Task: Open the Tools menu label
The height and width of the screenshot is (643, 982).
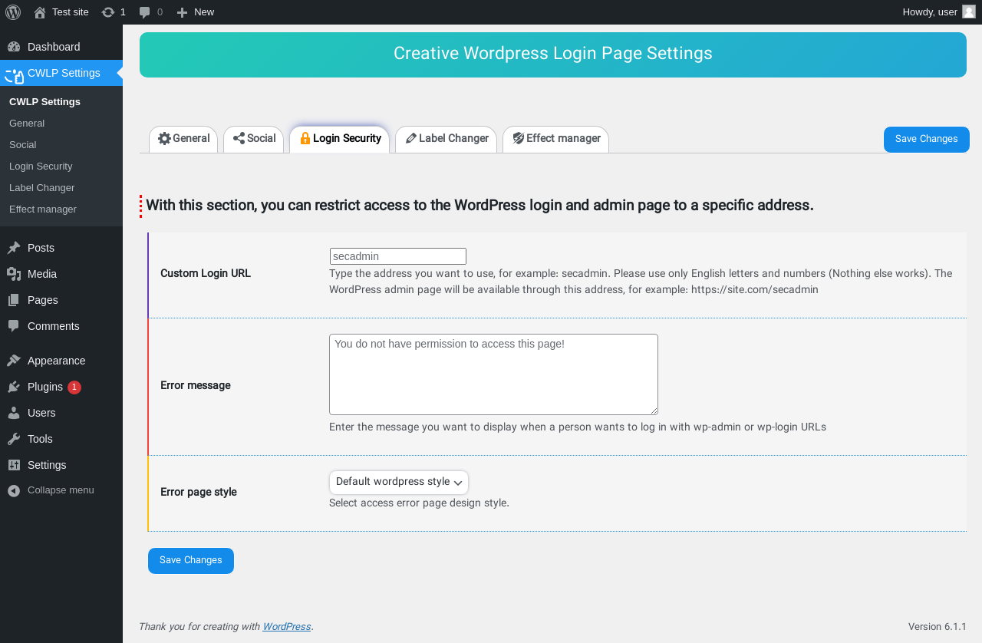Action: (40, 439)
